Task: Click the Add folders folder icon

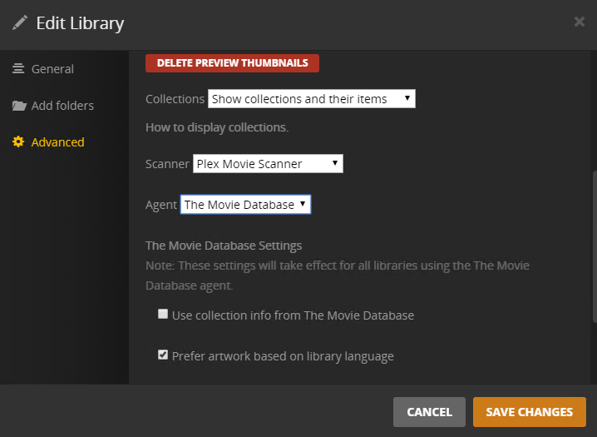Action: 18,106
